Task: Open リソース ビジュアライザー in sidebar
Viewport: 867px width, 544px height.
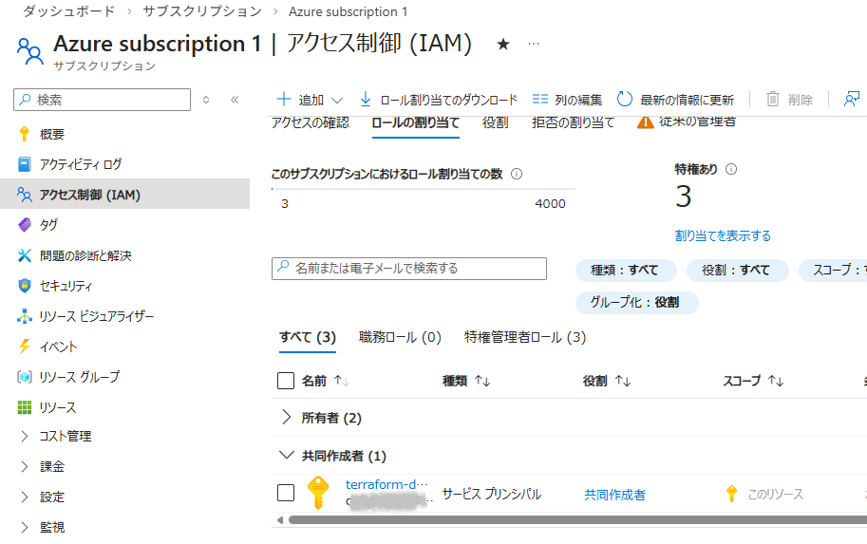Action: click(96, 316)
